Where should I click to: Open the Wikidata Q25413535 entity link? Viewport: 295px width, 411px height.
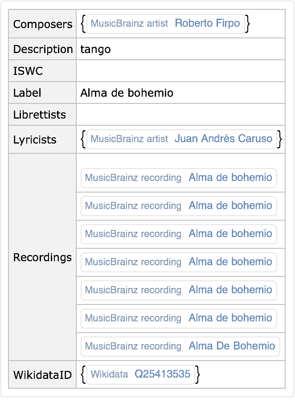162,374
